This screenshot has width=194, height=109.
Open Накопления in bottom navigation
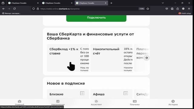point(58,103)
